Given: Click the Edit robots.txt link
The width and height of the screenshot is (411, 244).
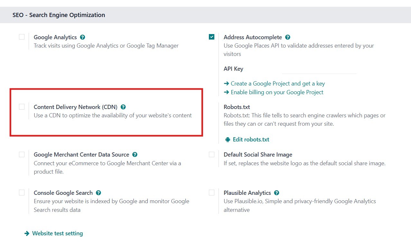Looking at the screenshot, I should coord(251,140).
